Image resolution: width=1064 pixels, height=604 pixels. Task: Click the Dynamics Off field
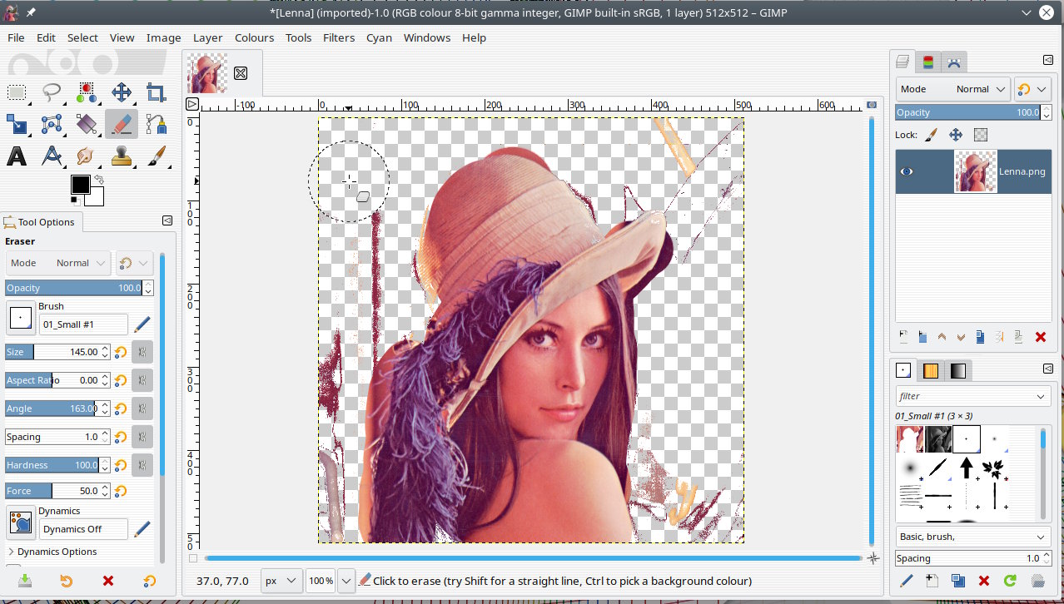tap(83, 529)
